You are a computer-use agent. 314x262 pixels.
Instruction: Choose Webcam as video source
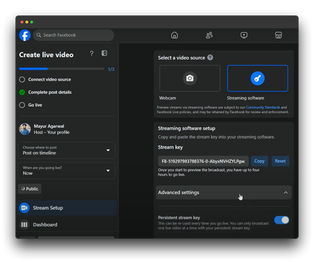click(190, 78)
